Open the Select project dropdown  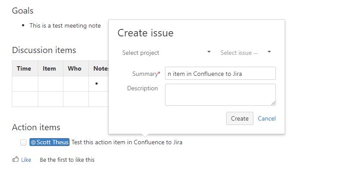(x=166, y=53)
